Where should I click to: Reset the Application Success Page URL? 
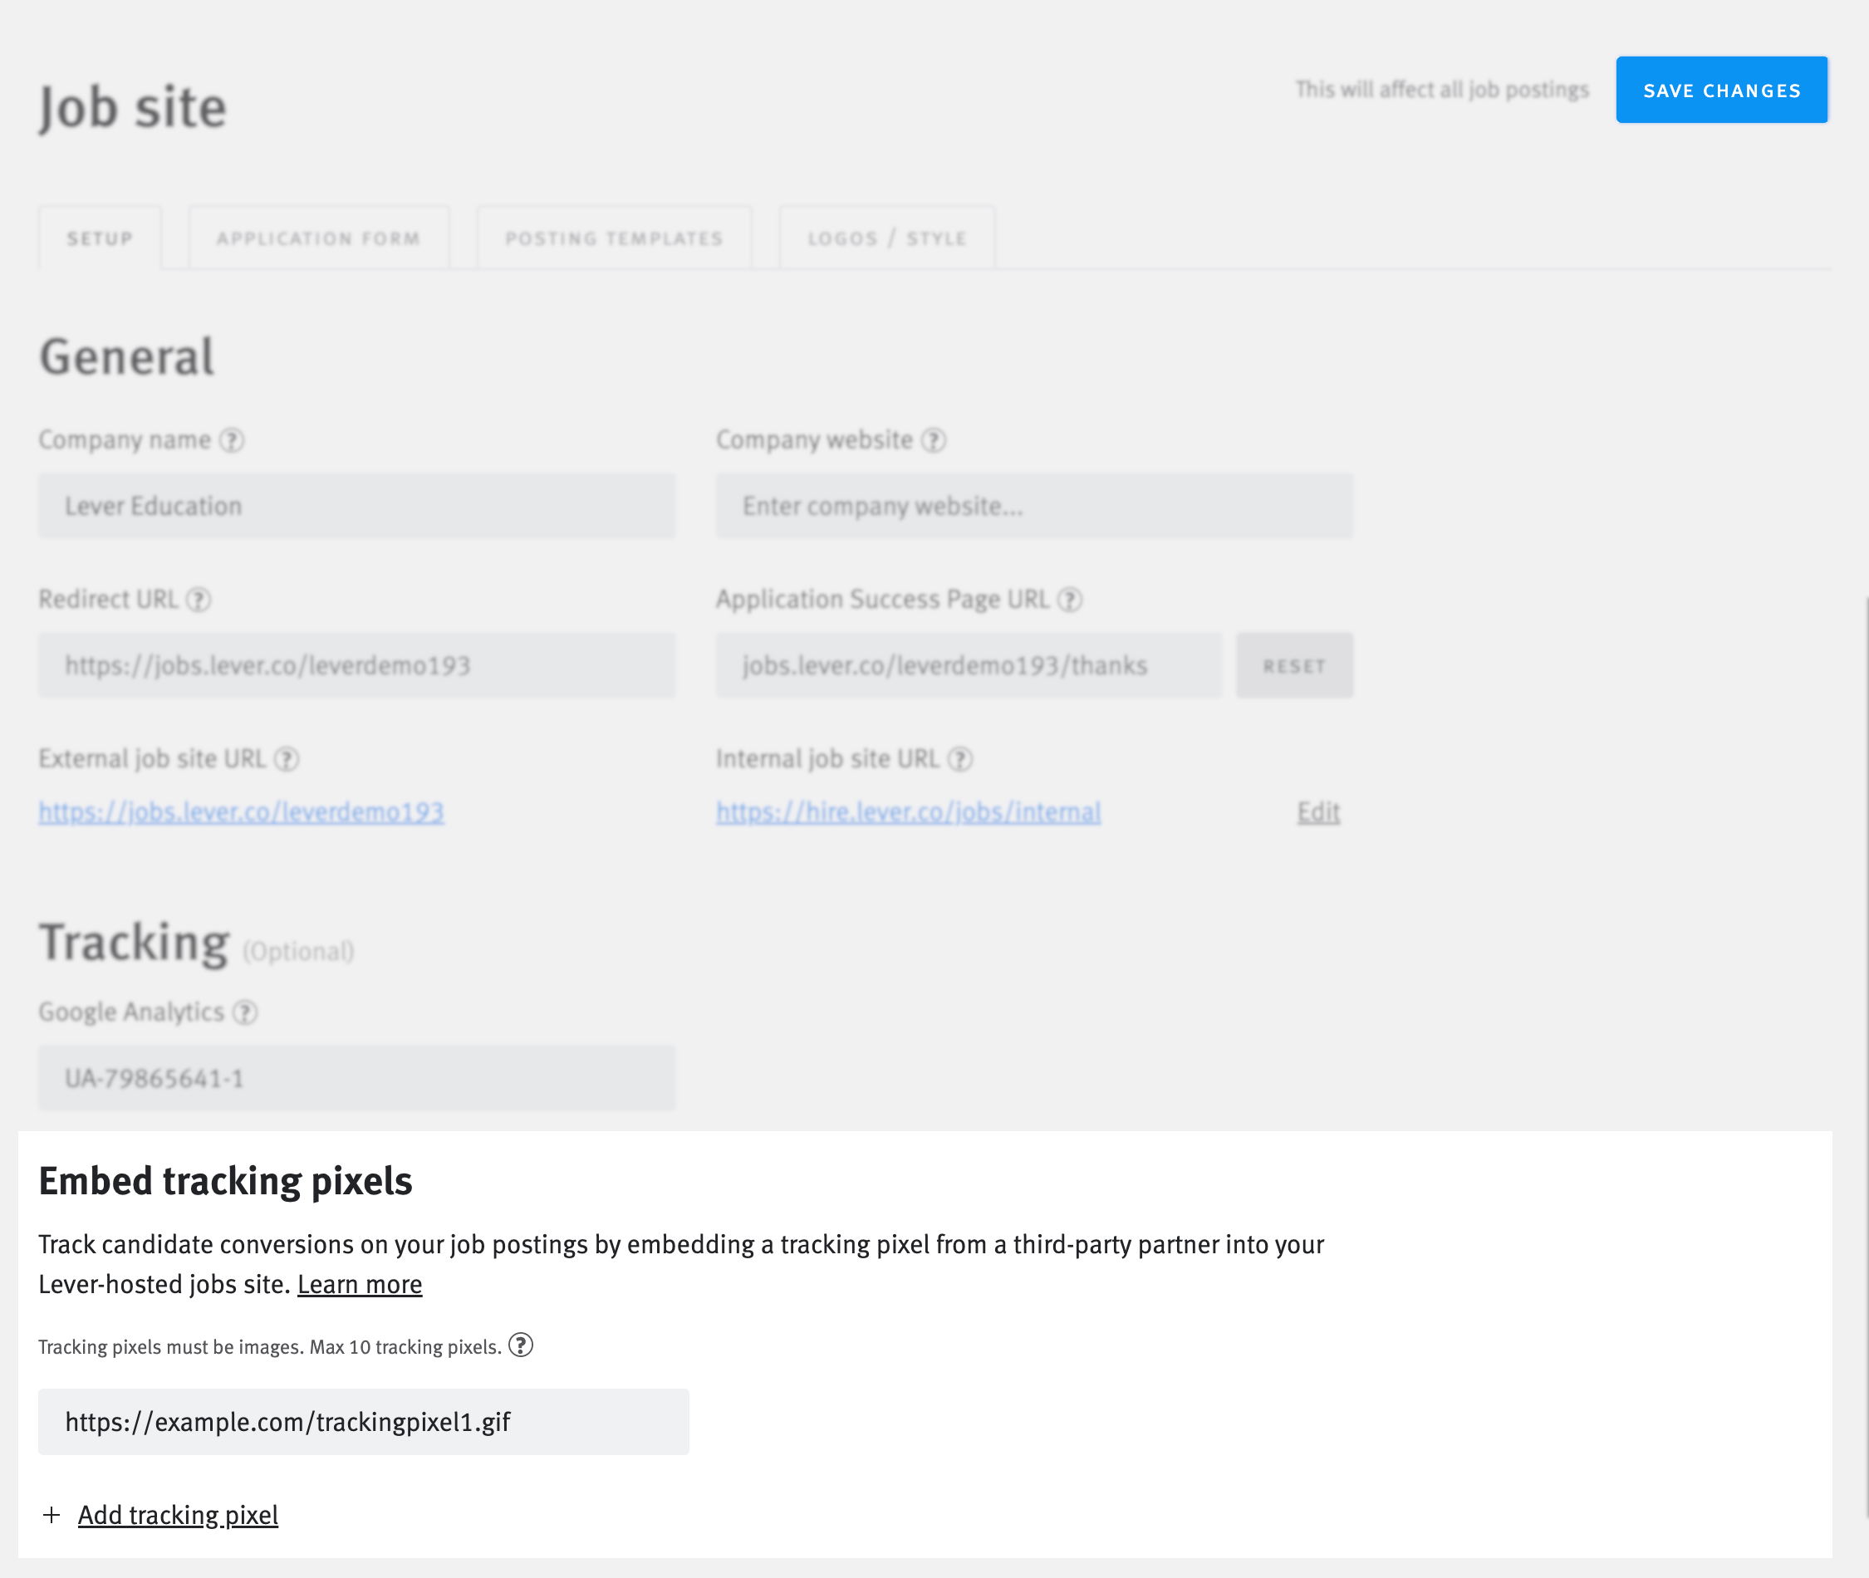click(1293, 664)
